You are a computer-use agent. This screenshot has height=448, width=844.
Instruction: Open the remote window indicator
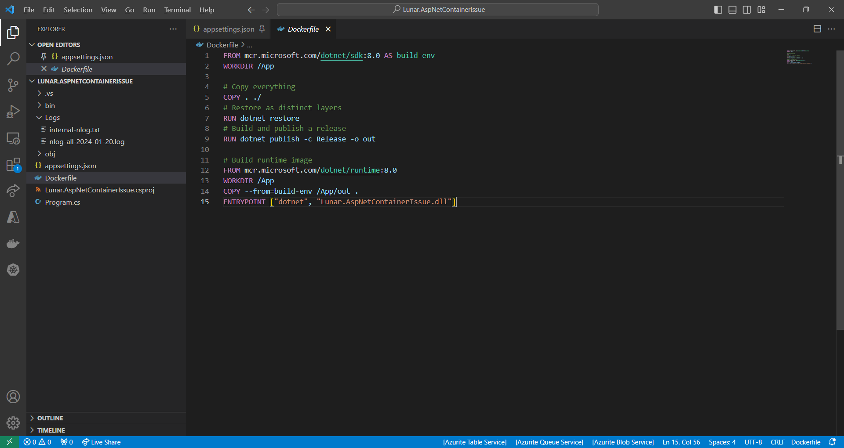[9, 442]
